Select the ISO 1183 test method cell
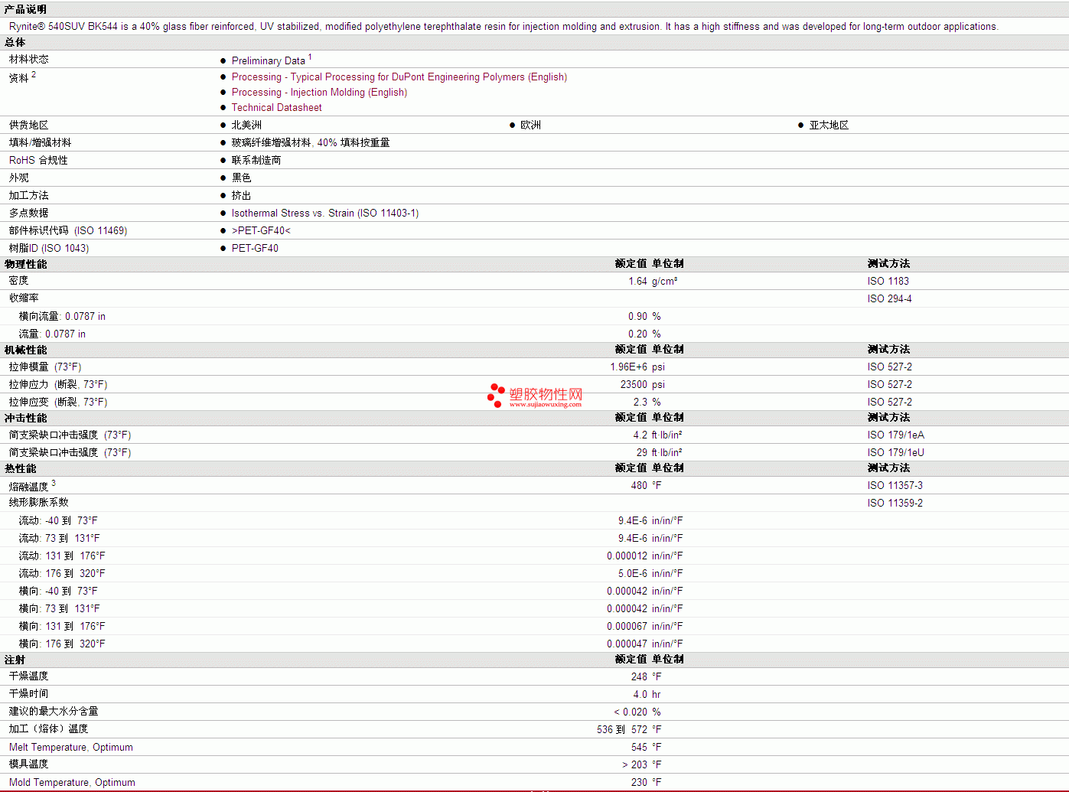 888,282
